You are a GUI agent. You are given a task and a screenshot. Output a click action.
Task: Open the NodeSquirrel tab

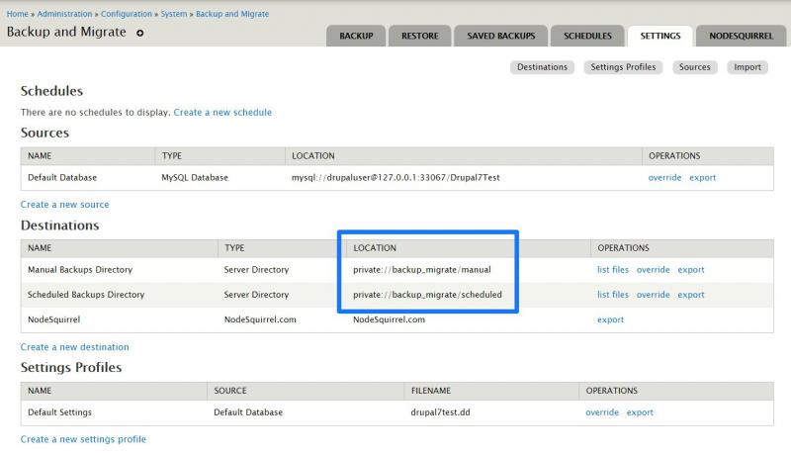click(741, 36)
